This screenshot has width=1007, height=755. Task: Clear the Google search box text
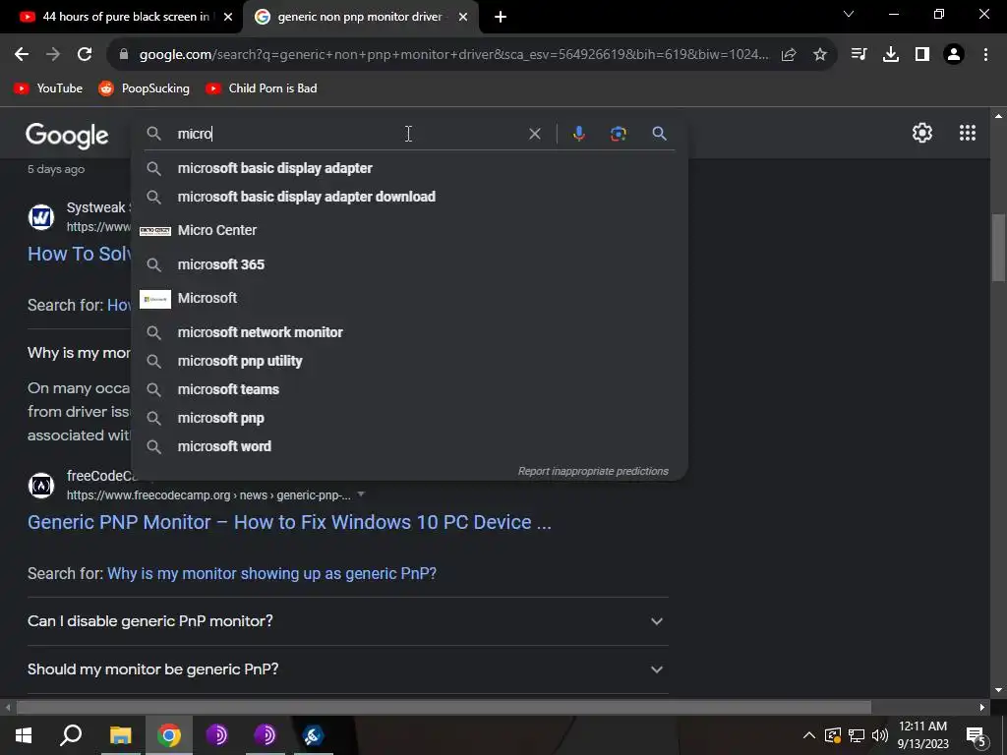pos(534,134)
